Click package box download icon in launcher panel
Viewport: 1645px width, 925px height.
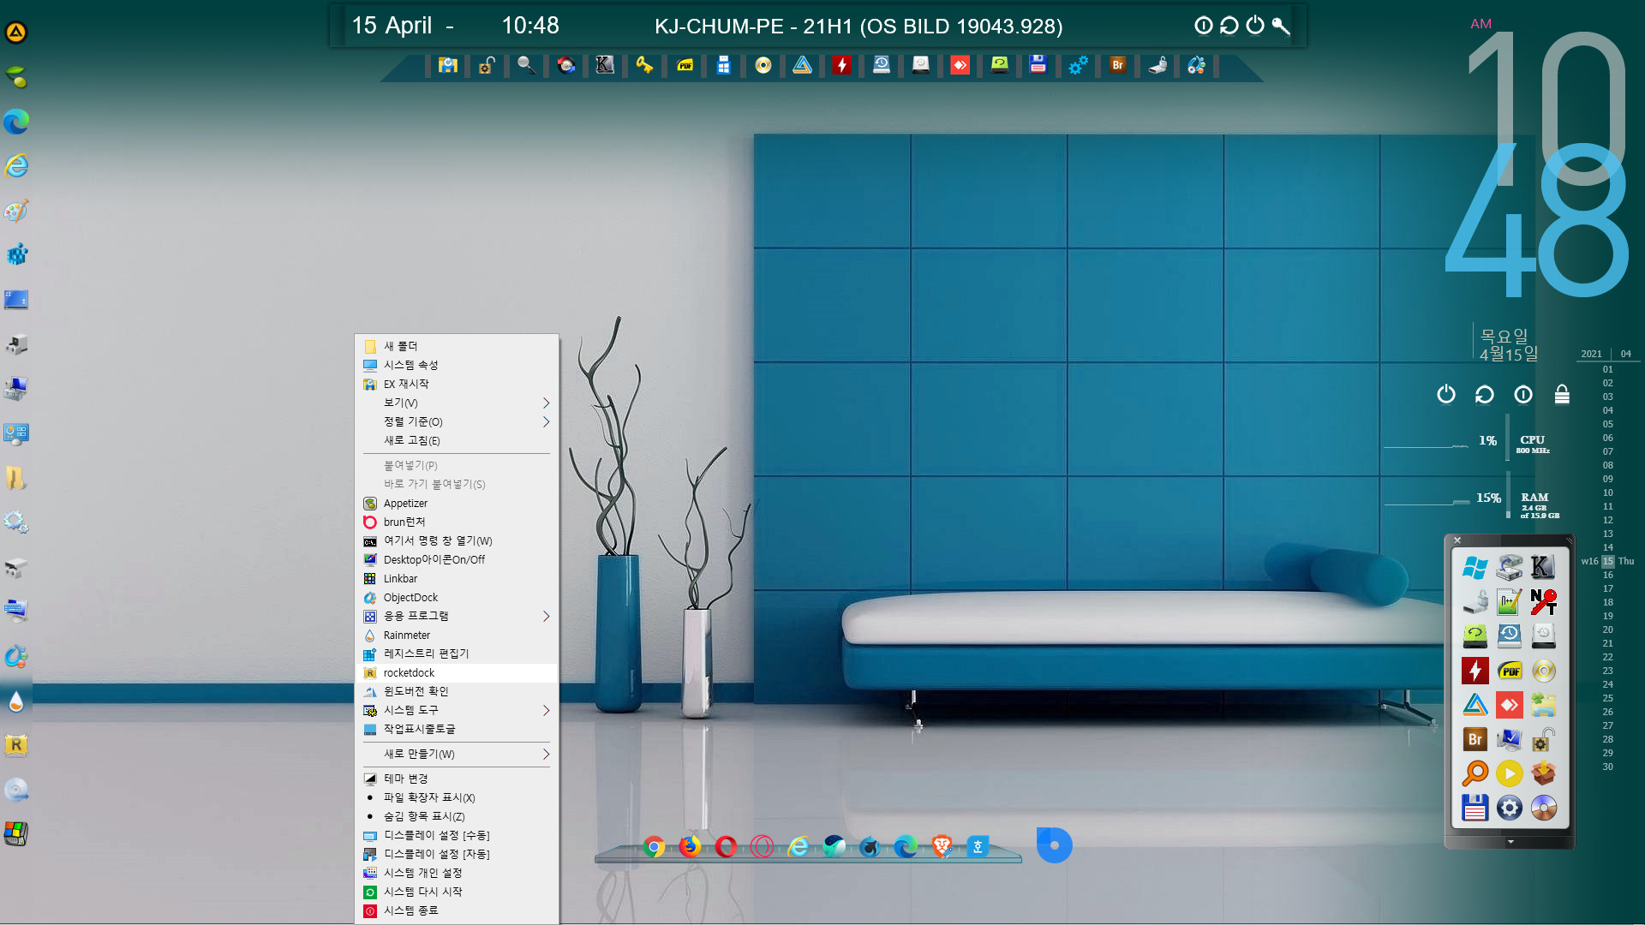[x=1543, y=773]
